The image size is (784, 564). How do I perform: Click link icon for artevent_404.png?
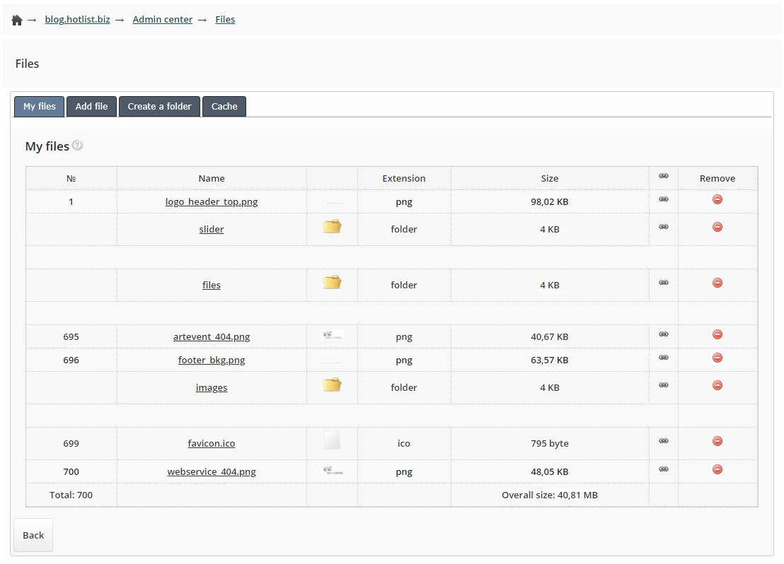point(664,334)
